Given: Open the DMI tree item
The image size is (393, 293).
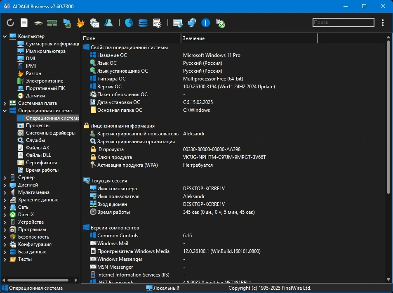Looking at the screenshot, I should (x=26, y=59).
